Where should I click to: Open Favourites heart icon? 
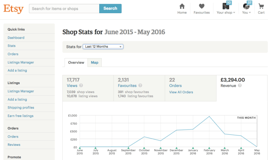coord(202,6)
